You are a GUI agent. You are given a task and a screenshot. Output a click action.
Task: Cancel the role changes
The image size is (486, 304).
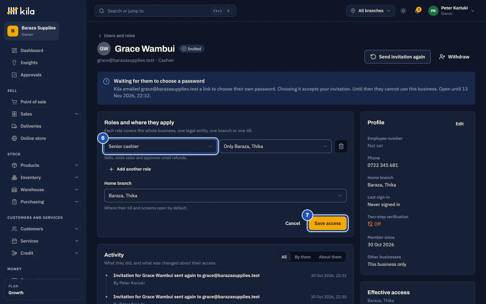coord(293,223)
